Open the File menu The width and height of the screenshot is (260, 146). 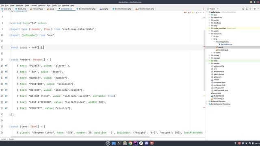[x=2, y=5]
